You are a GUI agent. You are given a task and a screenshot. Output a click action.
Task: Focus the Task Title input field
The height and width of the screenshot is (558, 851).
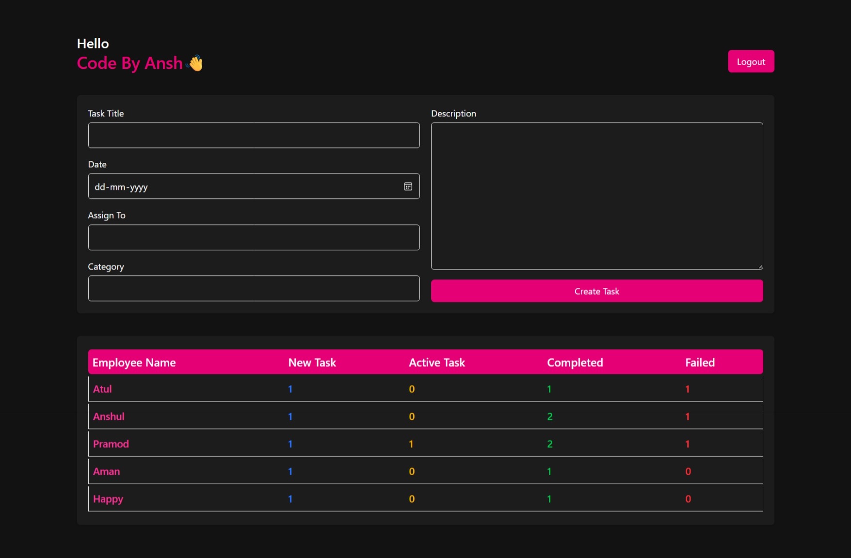click(254, 135)
